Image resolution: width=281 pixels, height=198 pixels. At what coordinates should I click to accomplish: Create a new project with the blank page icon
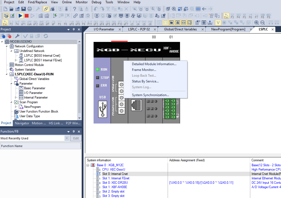coord(5,8)
